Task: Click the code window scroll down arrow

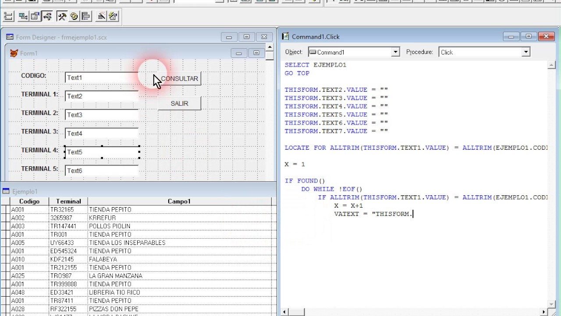Action: click(x=552, y=304)
